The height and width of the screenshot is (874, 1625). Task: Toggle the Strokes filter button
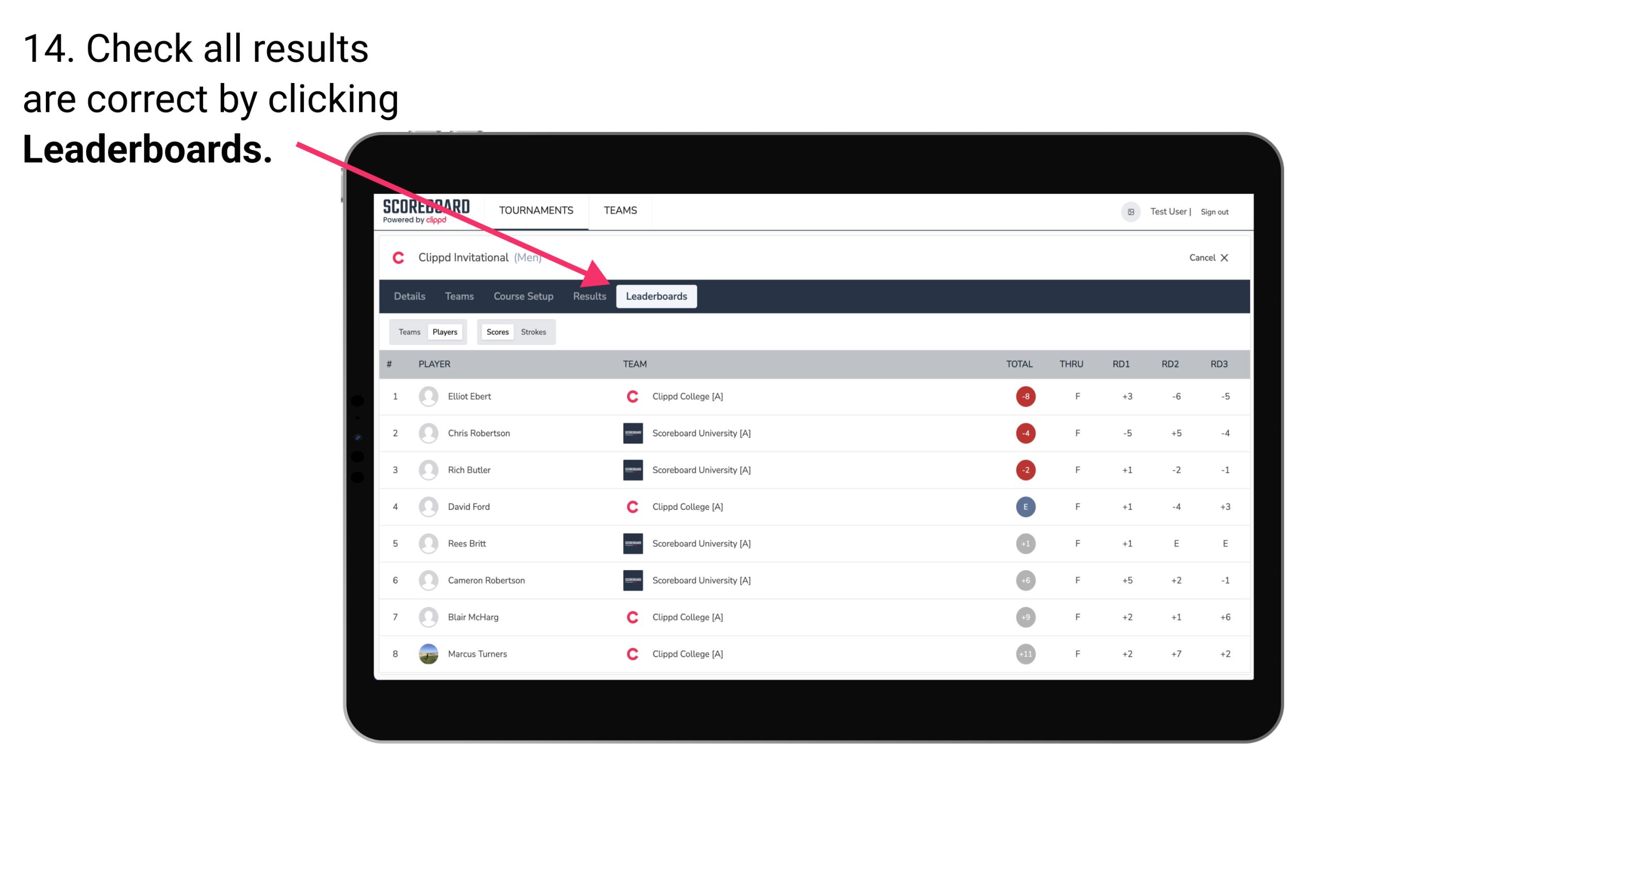point(535,332)
